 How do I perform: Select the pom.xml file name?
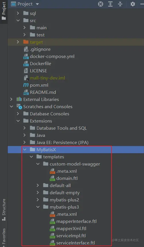(39, 85)
